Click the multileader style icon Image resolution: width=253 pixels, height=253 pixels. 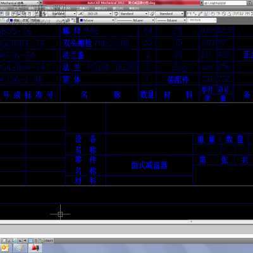coord(152,14)
